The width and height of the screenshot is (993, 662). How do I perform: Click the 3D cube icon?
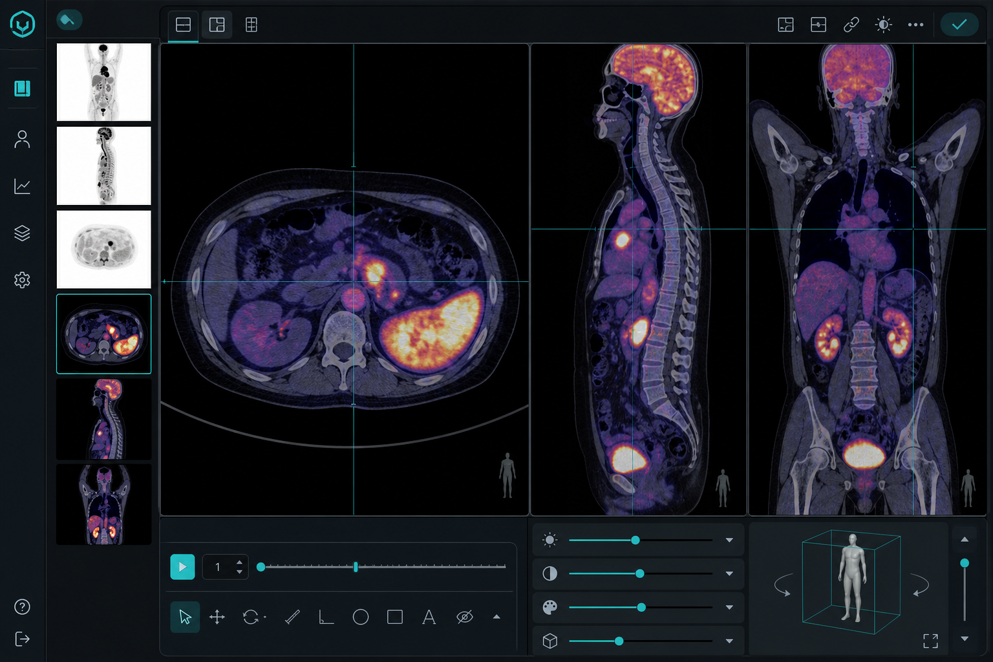tap(550, 641)
